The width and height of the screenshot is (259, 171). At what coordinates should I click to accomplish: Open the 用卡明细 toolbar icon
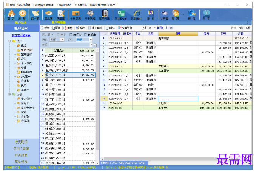click(90, 15)
